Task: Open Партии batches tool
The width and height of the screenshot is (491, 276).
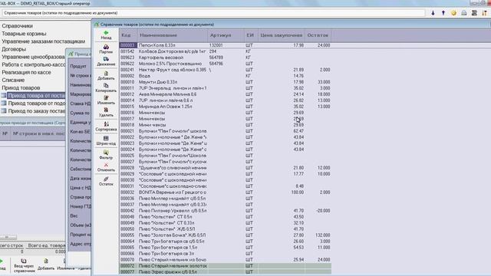Action: [106, 49]
